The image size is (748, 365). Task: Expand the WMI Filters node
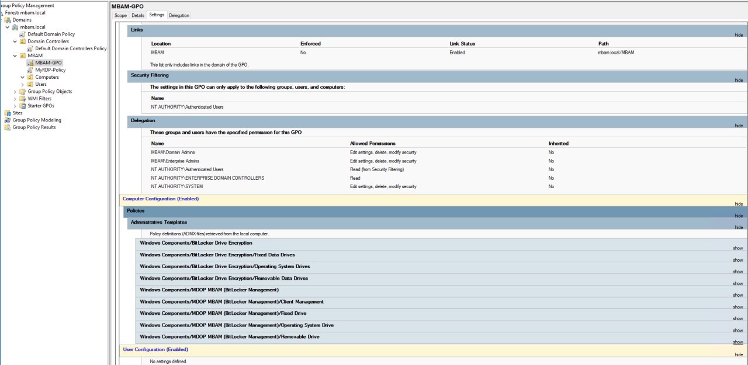click(15, 99)
